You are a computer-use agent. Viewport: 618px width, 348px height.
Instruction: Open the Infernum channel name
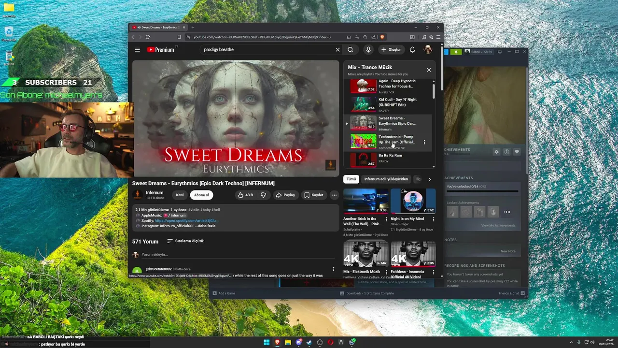click(x=154, y=193)
